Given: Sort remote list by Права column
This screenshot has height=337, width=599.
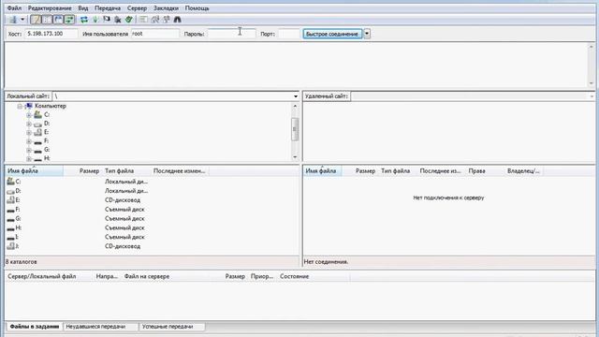Looking at the screenshot, I should 485,170.
